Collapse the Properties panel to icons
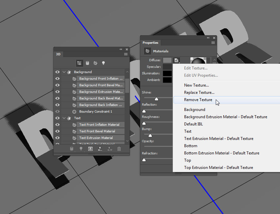This screenshot has height=214, width=280. (x=208, y=38)
